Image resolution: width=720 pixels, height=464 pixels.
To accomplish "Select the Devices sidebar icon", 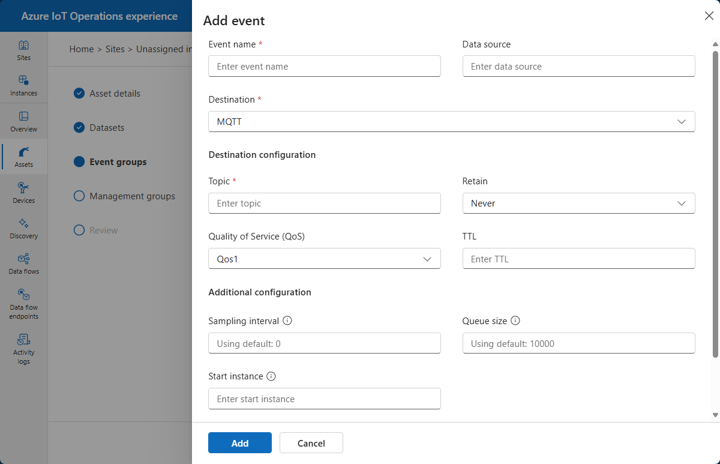I will tap(24, 188).
